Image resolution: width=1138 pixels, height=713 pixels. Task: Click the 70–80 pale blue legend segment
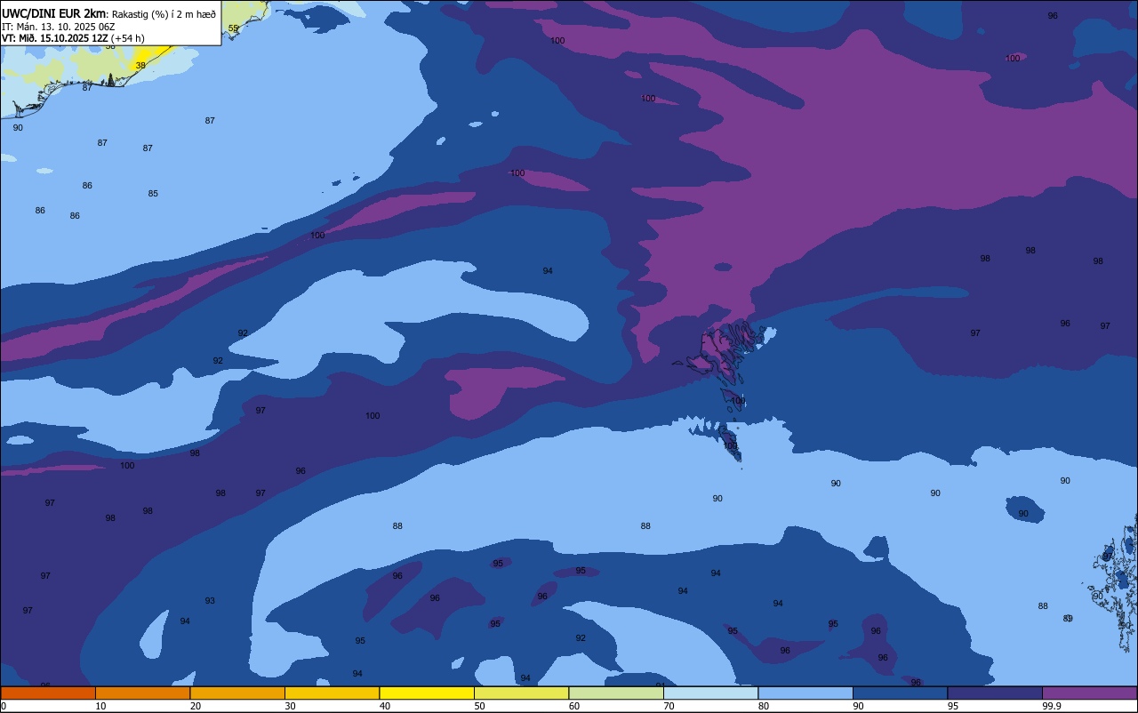click(x=710, y=693)
